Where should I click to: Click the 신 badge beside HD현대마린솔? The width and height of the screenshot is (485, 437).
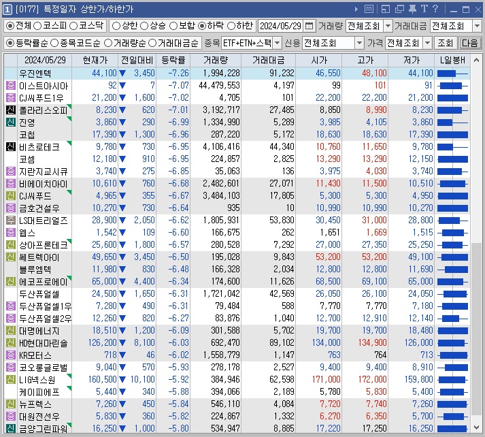click(x=10, y=343)
